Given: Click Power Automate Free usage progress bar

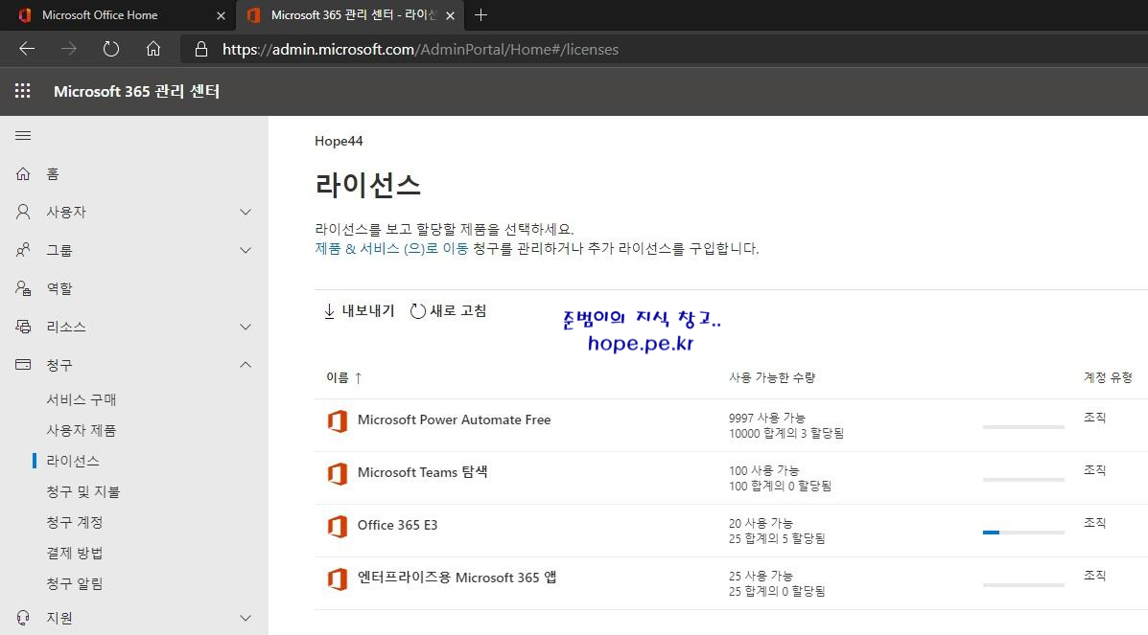Looking at the screenshot, I should pos(1023,427).
